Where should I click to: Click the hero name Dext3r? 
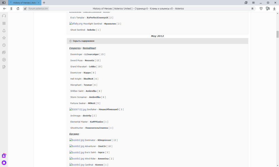(102, 146)
